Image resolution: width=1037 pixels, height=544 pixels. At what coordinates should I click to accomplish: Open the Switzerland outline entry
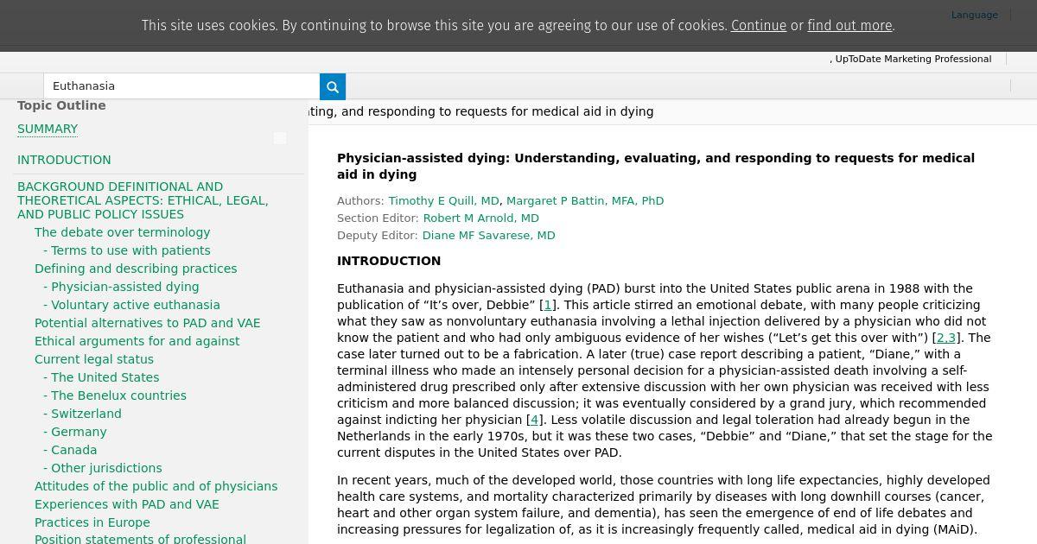(x=86, y=414)
